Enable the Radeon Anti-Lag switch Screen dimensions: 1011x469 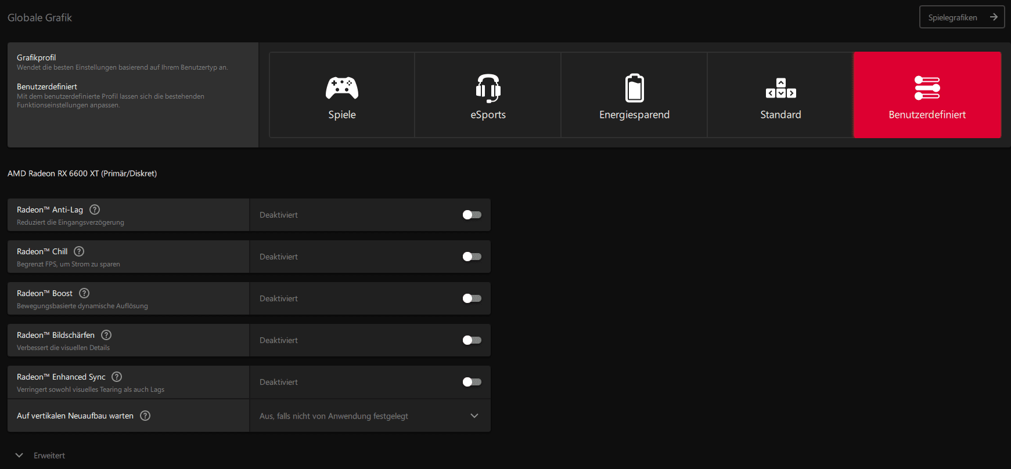pos(472,215)
